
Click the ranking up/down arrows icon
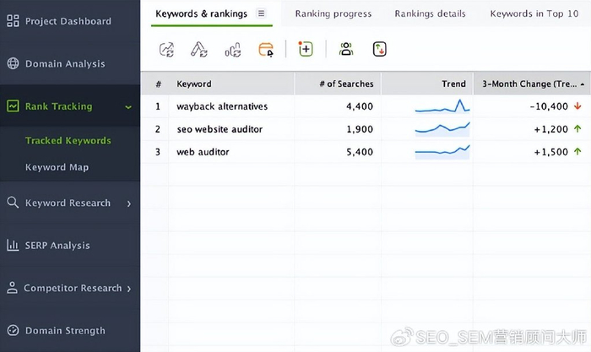(380, 50)
